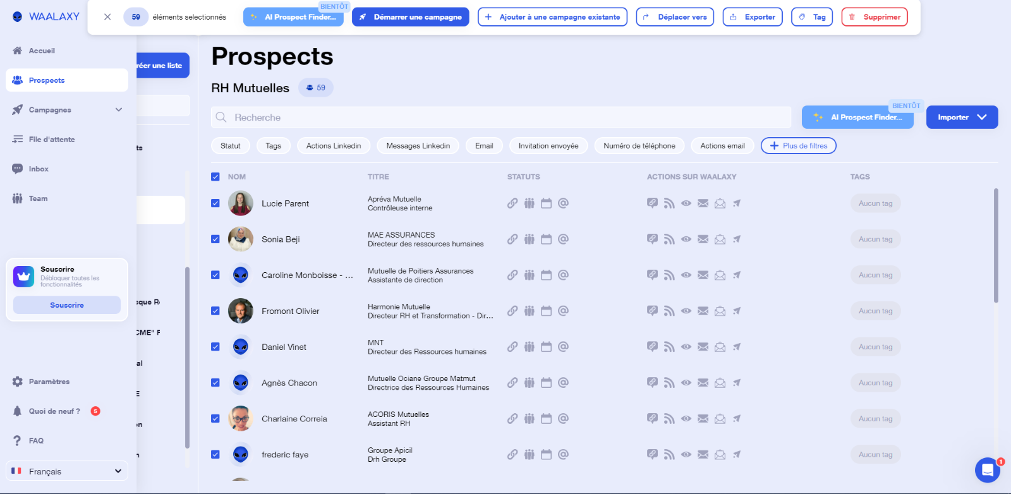Click the link status icon for Lucie Parent

click(512, 203)
